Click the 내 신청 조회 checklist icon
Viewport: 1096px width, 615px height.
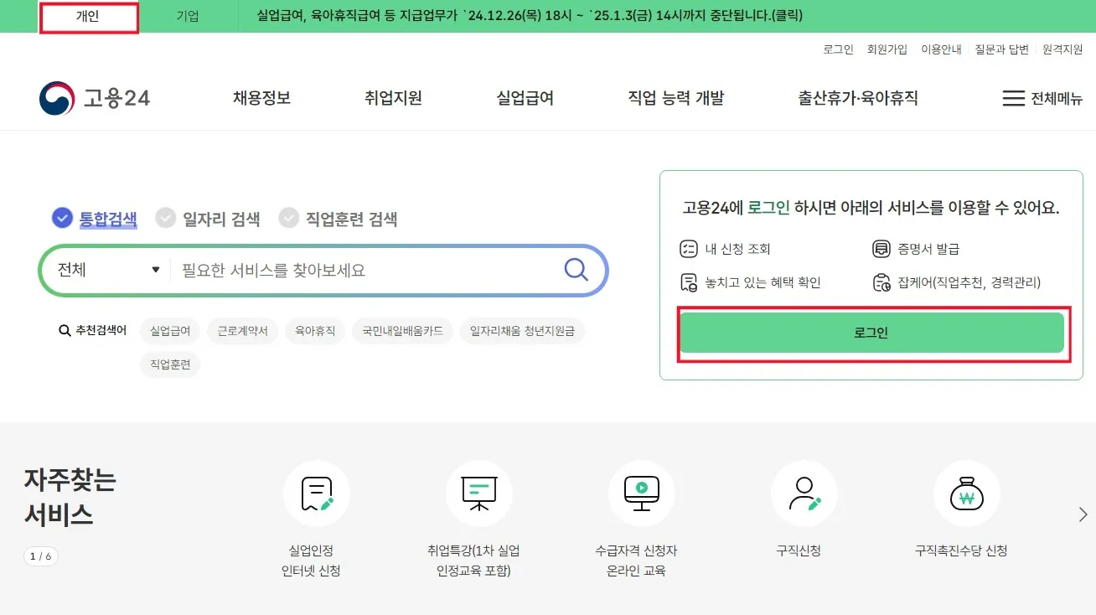click(x=688, y=249)
